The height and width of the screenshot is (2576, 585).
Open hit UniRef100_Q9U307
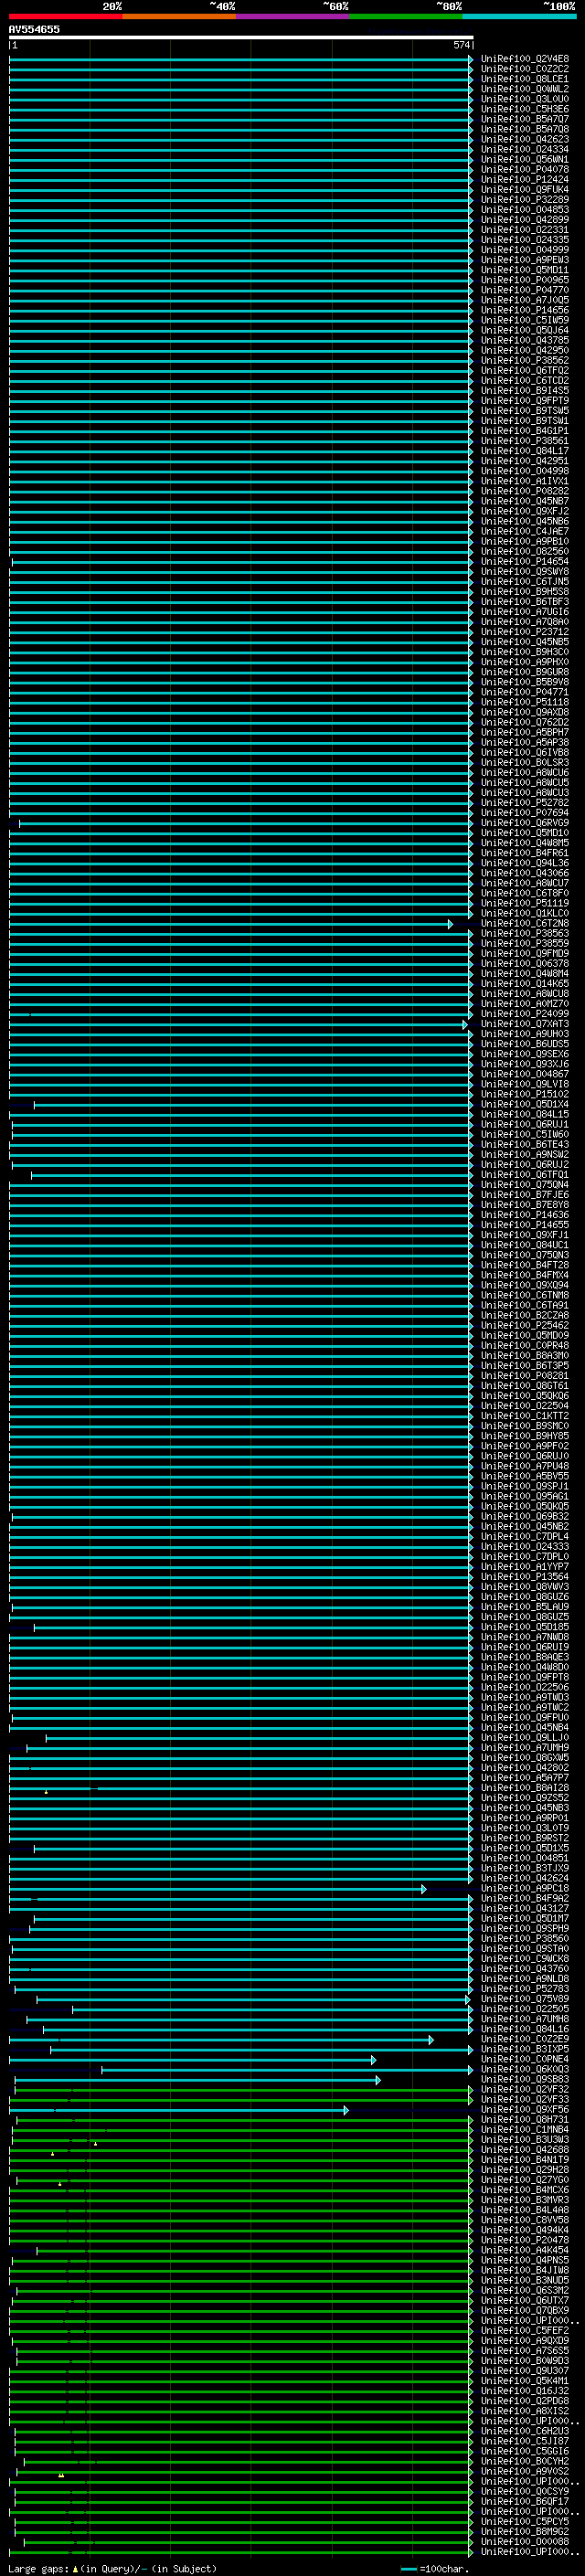[525, 2371]
